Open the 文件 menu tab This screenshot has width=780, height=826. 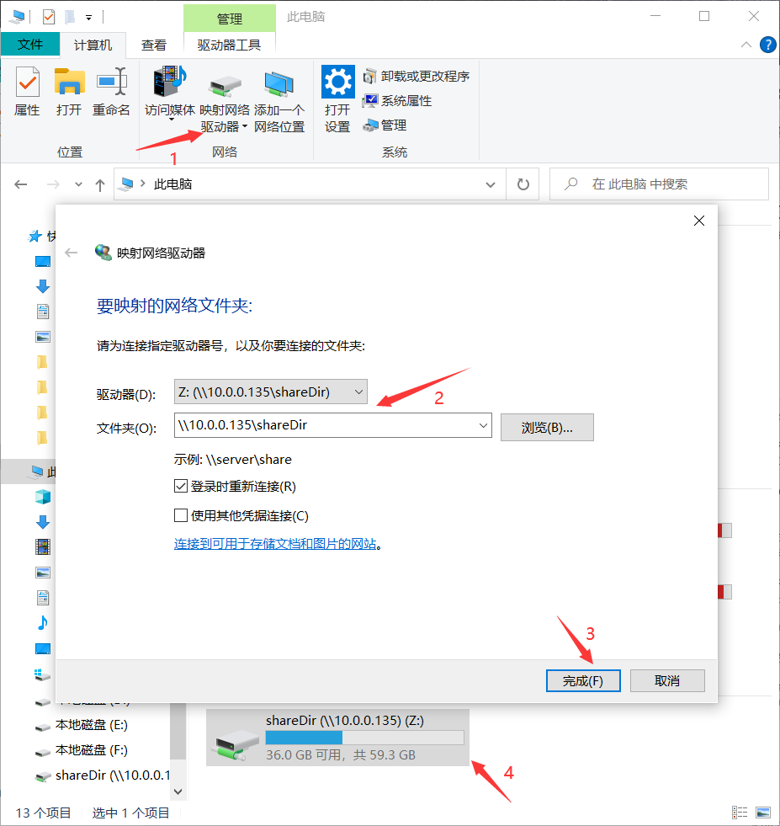pyautogui.click(x=30, y=45)
